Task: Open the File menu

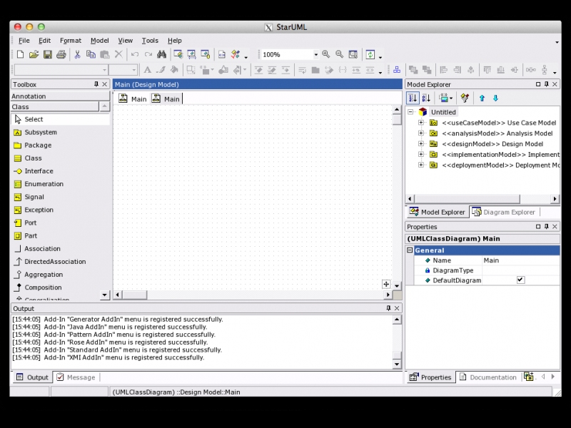Action: point(24,41)
